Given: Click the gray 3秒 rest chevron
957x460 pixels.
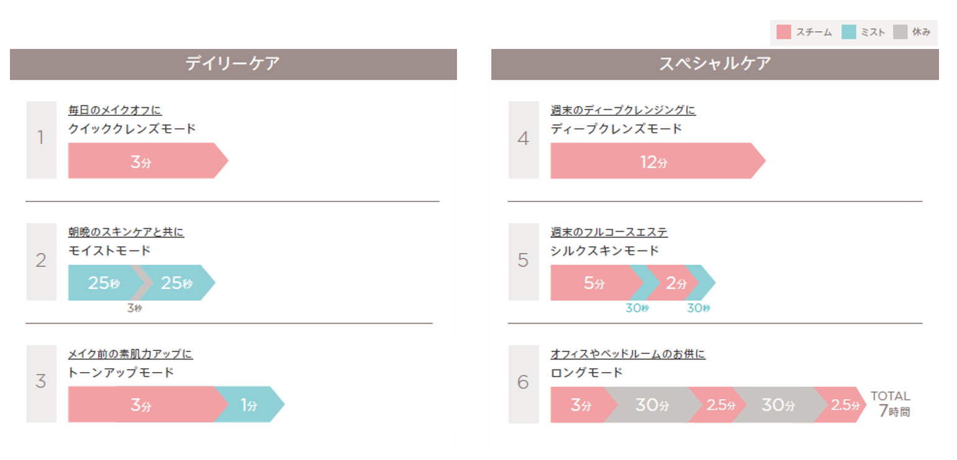Looking at the screenshot, I should [143, 283].
